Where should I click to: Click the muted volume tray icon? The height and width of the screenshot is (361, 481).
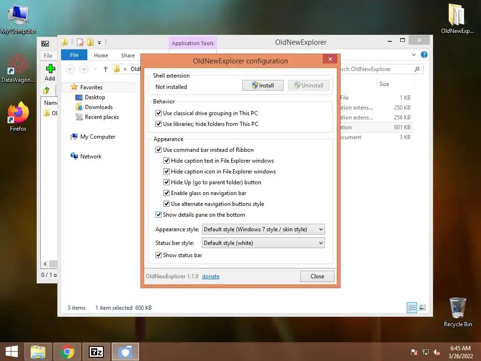437,352
